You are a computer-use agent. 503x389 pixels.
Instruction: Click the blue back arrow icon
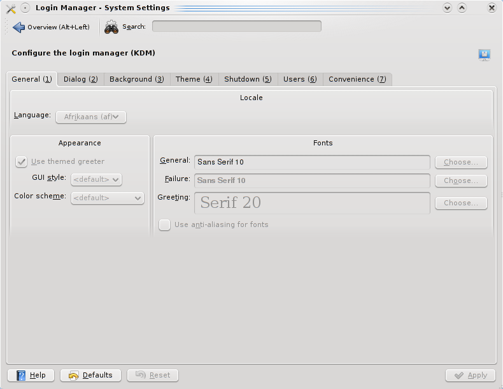point(18,27)
